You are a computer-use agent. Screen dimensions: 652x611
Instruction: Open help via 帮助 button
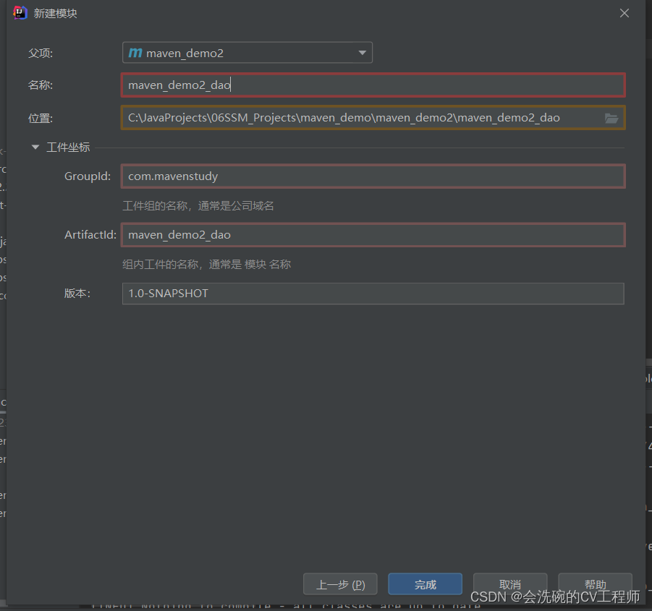pyautogui.click(x=595, y=584)
